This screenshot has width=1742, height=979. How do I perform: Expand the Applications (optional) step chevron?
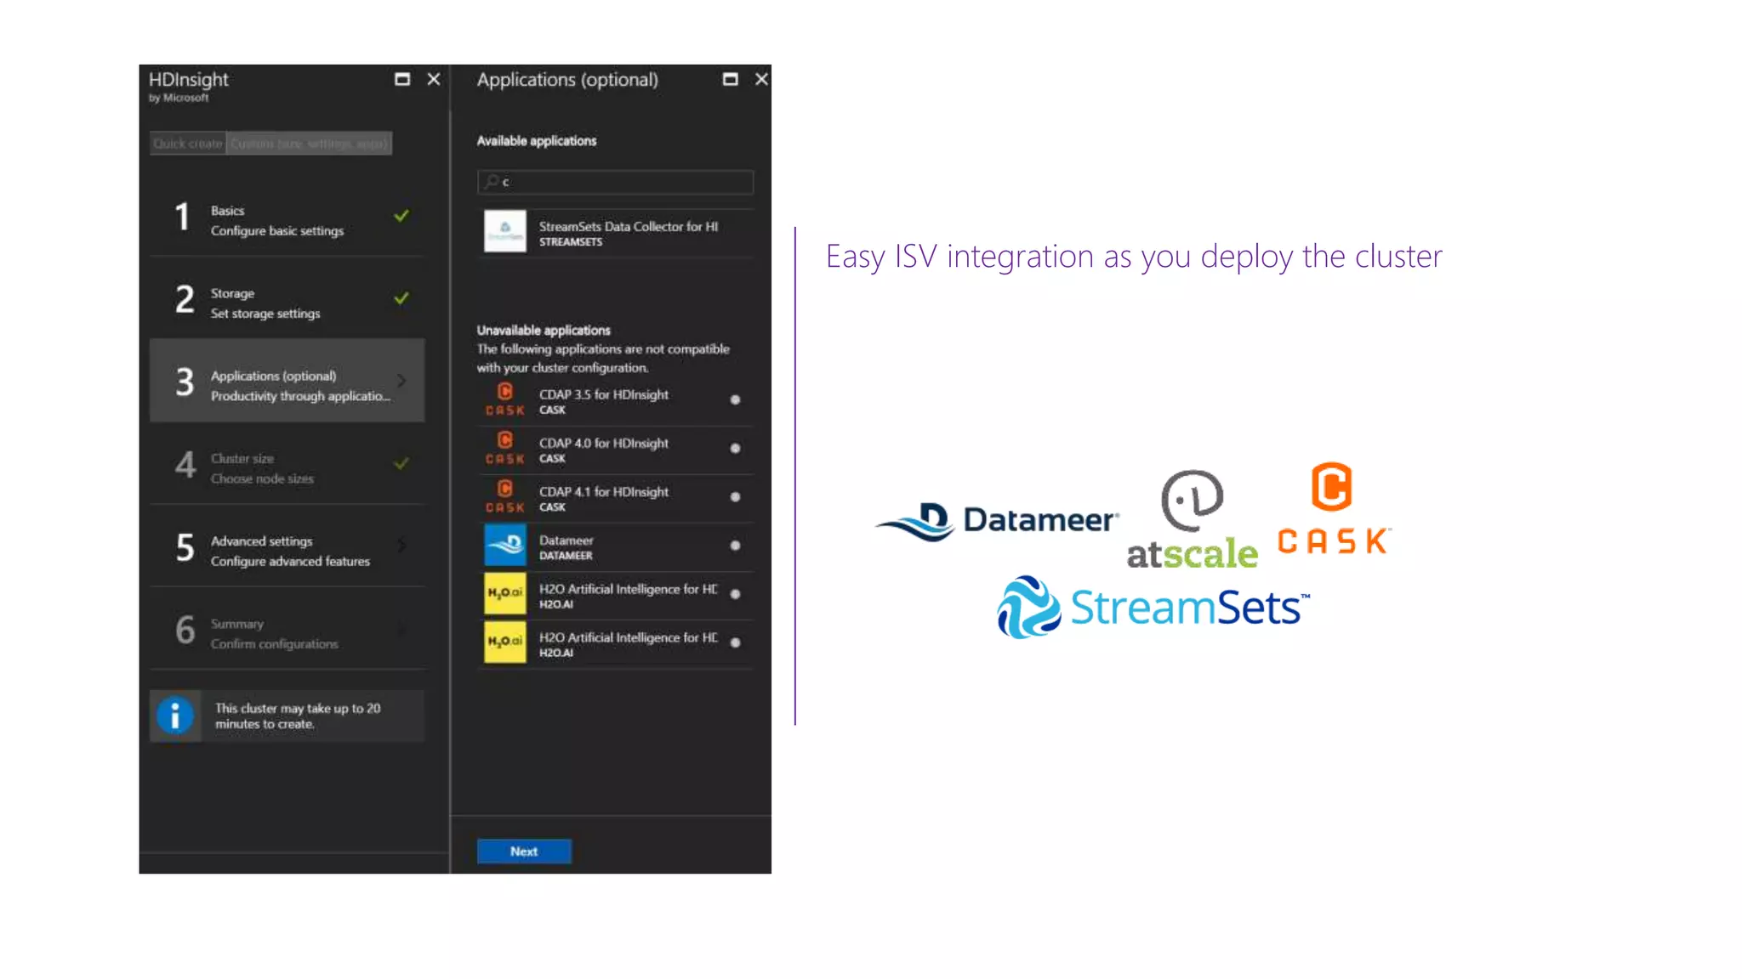tap(401, 381)
